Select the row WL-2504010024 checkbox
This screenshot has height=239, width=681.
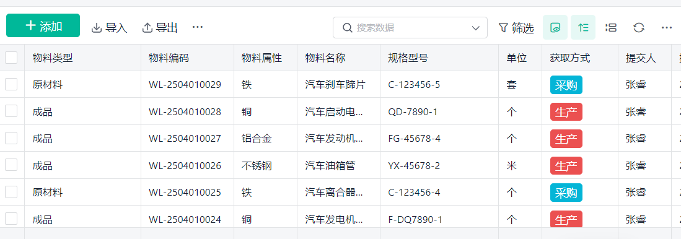11,219
